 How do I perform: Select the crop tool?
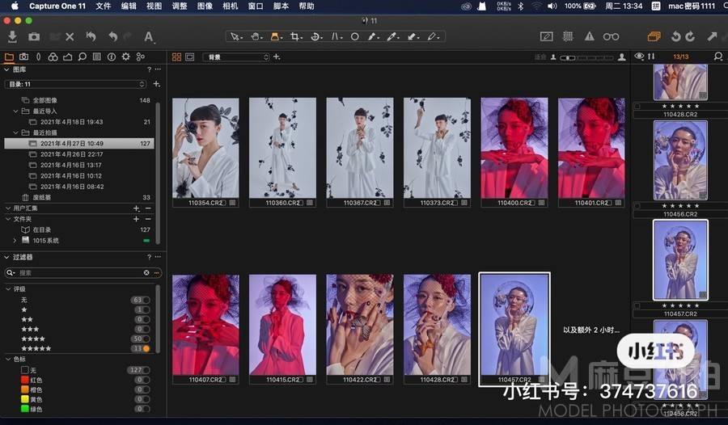295,36
